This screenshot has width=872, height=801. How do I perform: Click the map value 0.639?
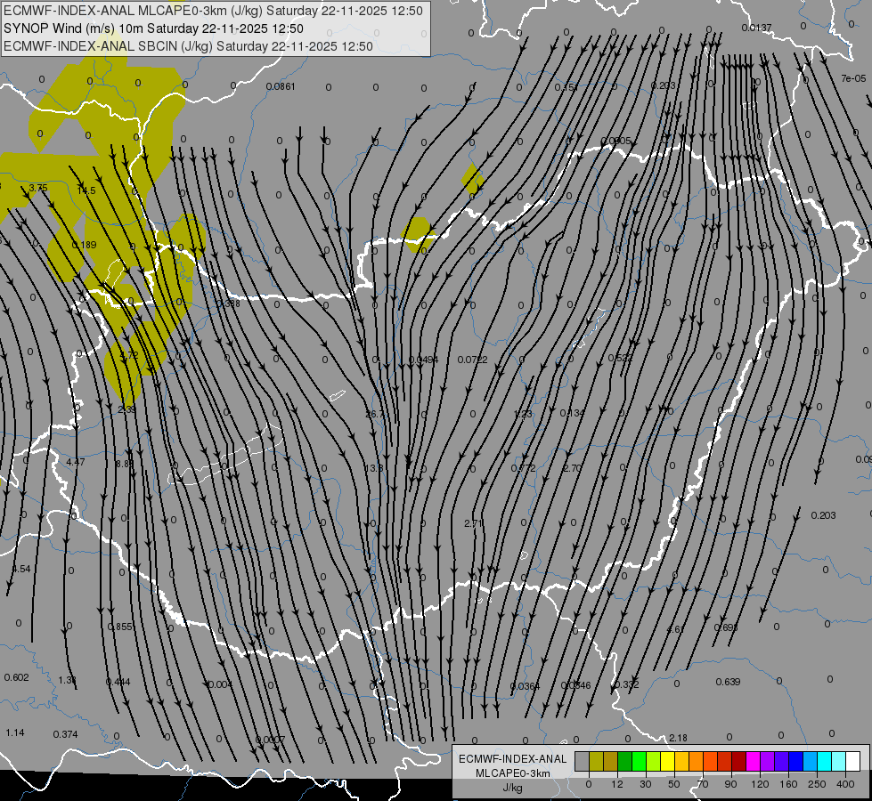tap(728, 682)
